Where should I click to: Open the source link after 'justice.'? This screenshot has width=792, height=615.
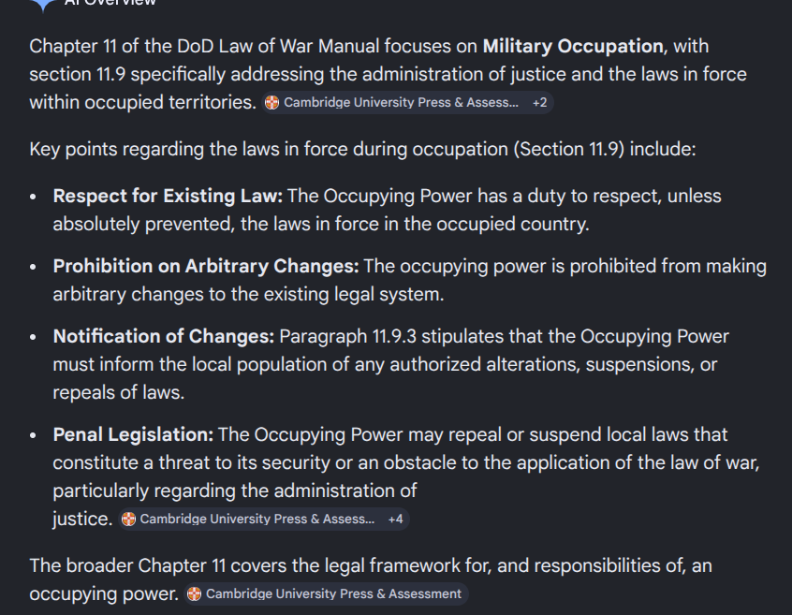257,519
